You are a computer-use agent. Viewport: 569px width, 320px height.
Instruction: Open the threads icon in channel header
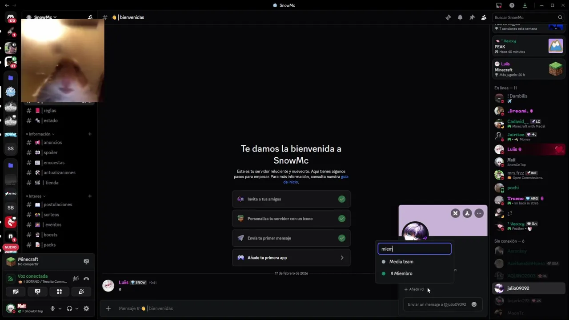coord(448,17)
